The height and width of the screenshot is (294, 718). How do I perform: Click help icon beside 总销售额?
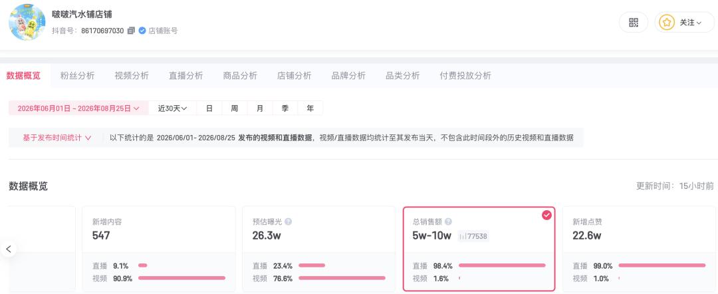coord(448,221)
